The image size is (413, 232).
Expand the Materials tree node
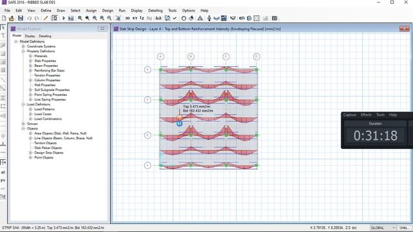click(30, 56)
